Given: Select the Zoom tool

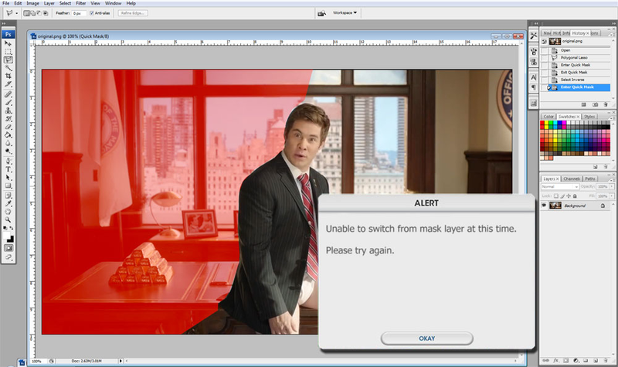Looking at the screenshot, I should (x=8, y=219).
